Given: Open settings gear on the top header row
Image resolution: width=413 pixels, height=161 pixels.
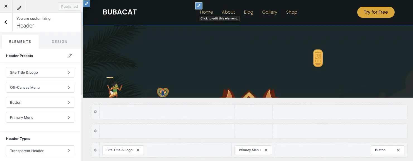Looking at the screenshot, I should pyautogui.click(x=95, y=112).
